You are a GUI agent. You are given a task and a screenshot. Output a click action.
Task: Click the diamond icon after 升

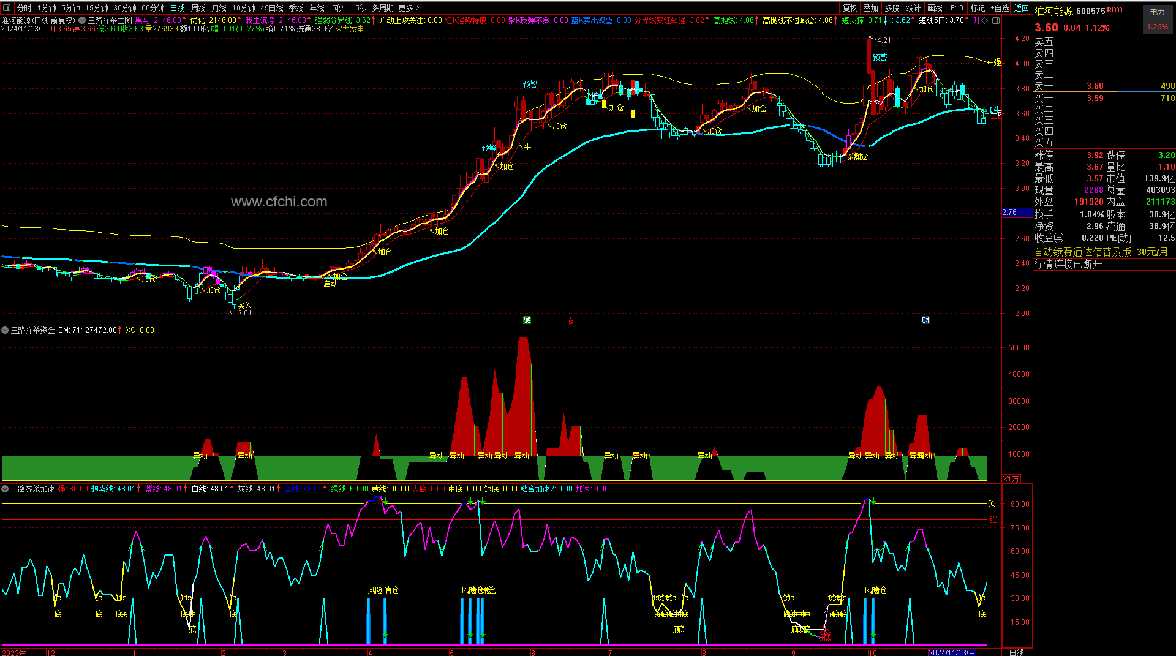pyautogui.click(x=985, y=20)
